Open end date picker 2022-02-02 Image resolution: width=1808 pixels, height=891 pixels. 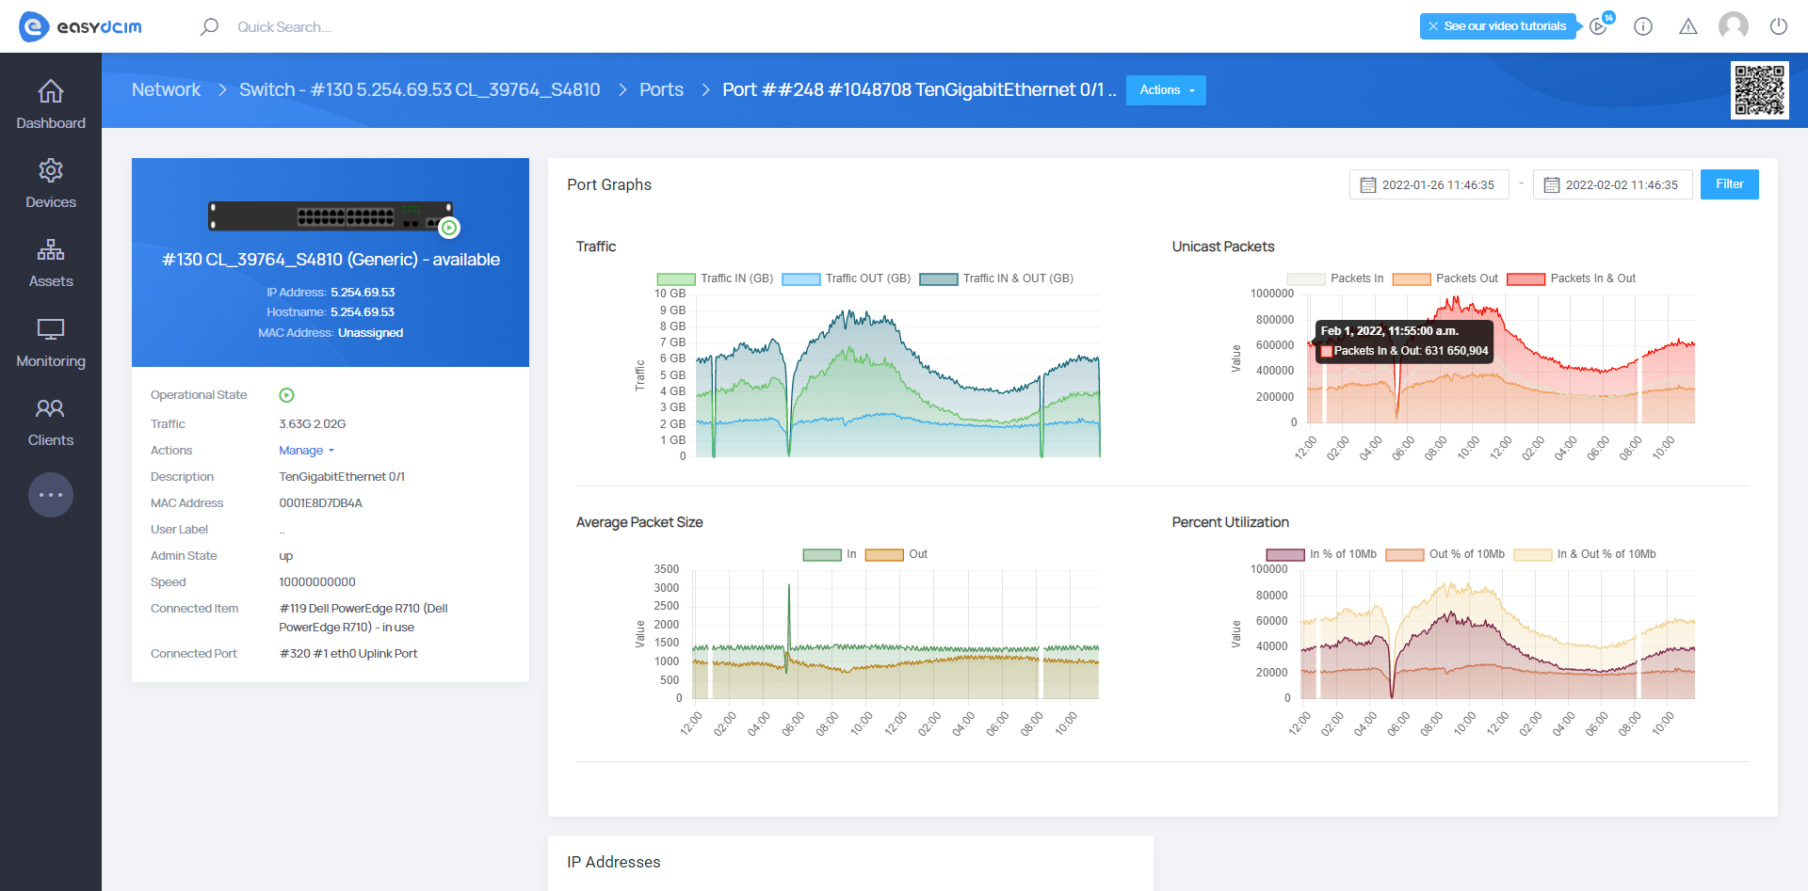[x=1613, y=184]
